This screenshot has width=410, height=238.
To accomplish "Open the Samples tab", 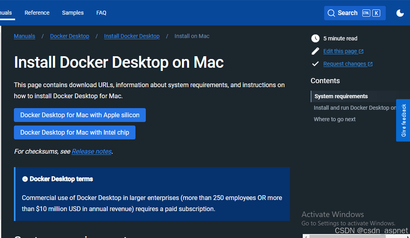I will [73, 13].
